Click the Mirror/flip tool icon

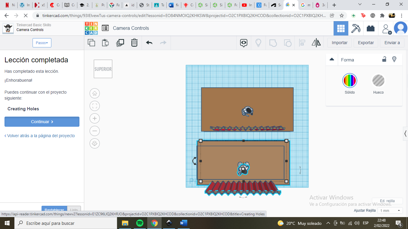[316, 43]
